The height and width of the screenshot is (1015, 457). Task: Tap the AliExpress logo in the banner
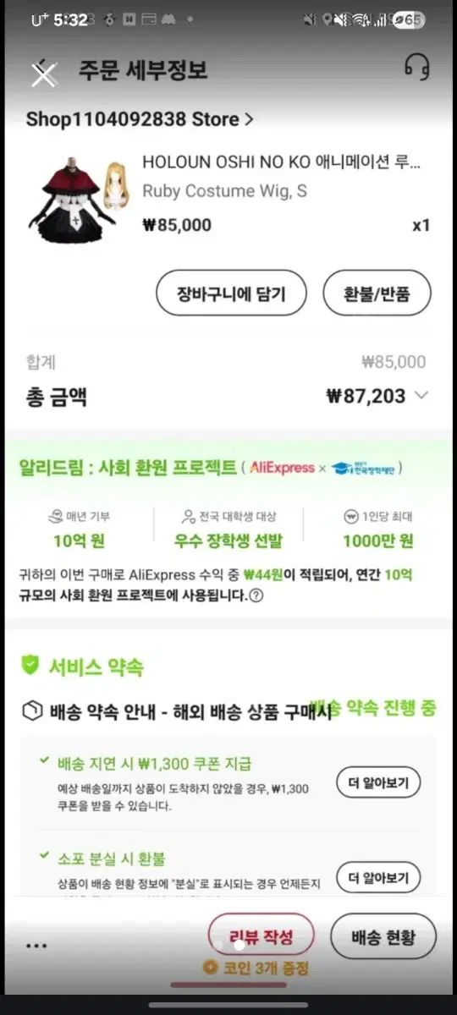282,468
